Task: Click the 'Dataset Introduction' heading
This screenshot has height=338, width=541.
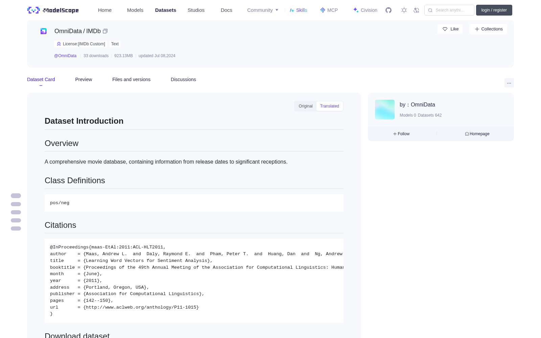Action: [84, 121]
